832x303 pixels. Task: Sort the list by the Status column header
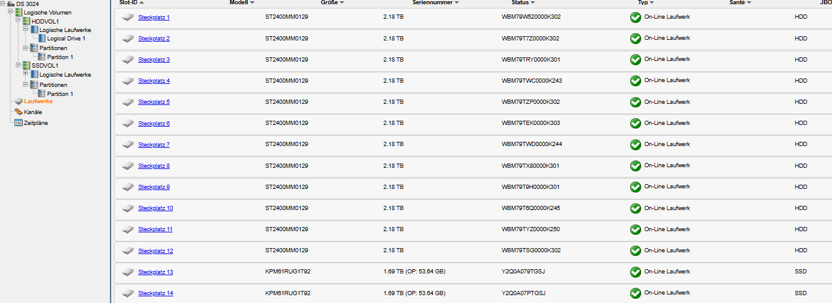click(x=520, y=3)
